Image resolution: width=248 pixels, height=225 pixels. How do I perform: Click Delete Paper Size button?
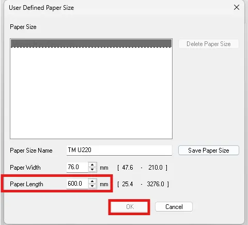click(209, 44)
